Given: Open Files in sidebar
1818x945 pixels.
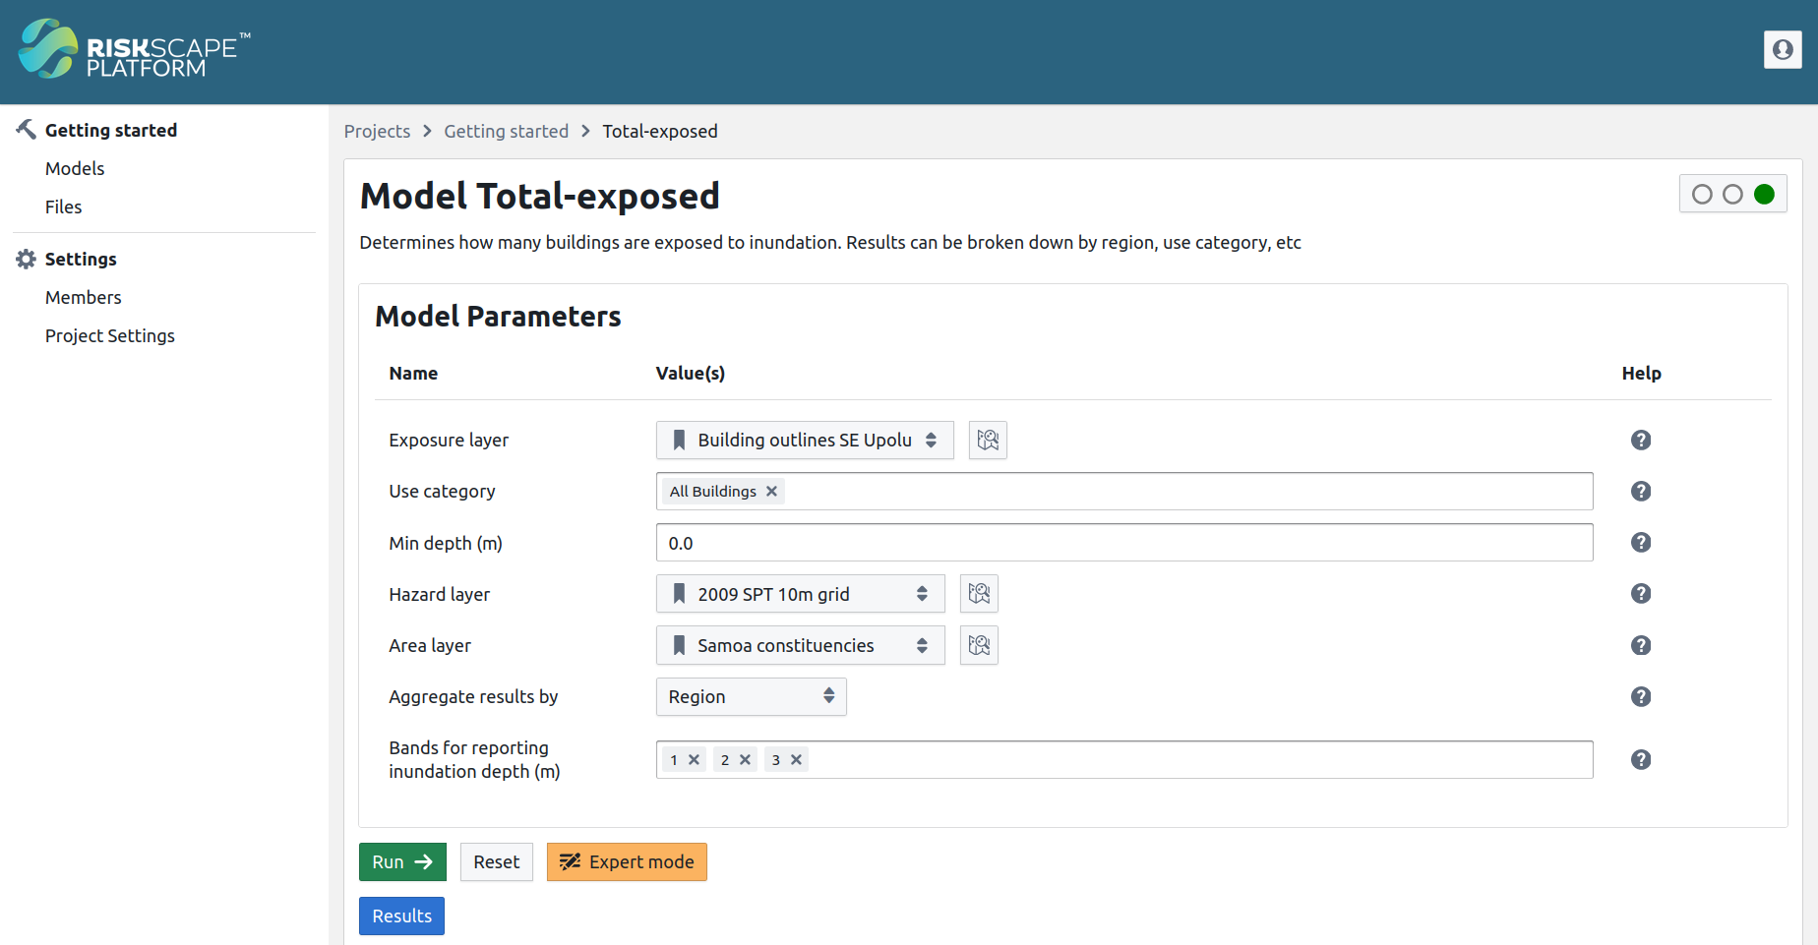Looking at the screenshot, I should pyautogui.click(x=64, y=207).
